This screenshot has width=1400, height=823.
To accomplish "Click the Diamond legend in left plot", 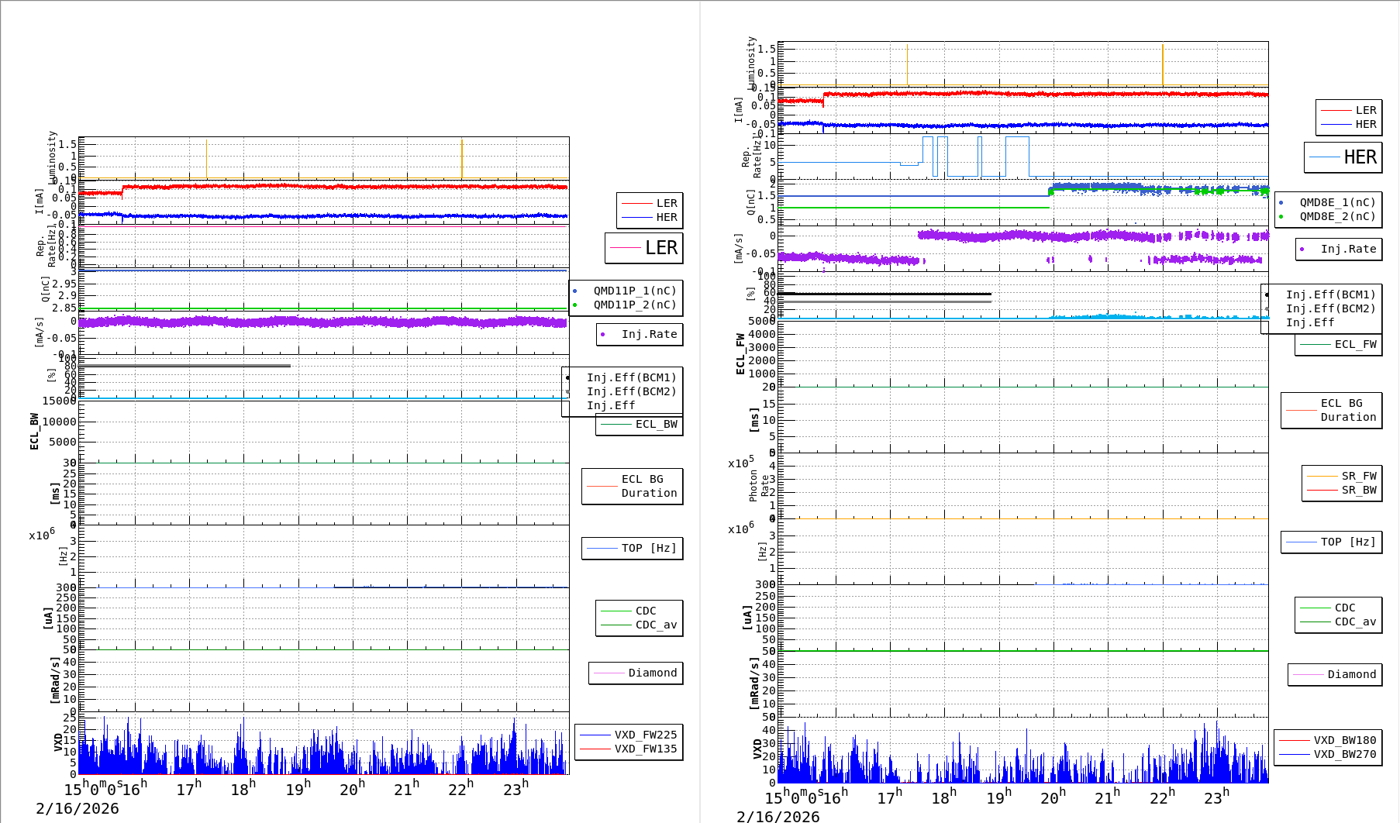I will [x=636, y=673].
